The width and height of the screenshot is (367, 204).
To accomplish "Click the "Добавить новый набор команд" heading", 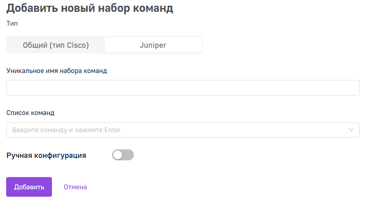I will (90, 8).
